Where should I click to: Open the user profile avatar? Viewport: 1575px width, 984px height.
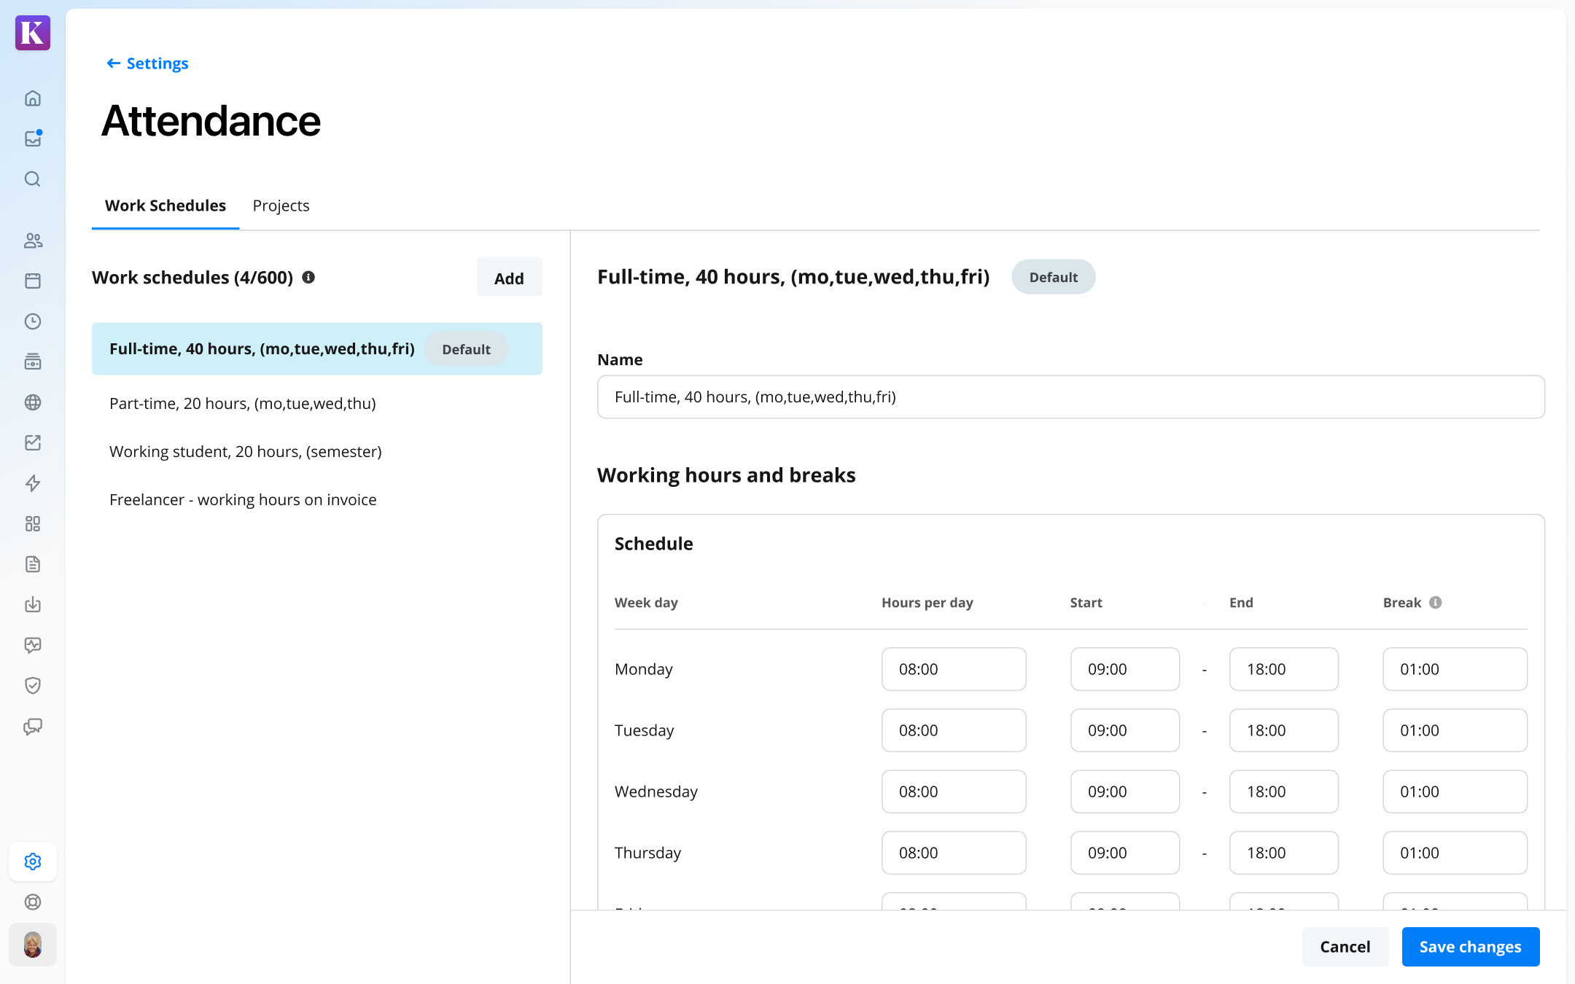pyautogui.click(x=33, y=945)
